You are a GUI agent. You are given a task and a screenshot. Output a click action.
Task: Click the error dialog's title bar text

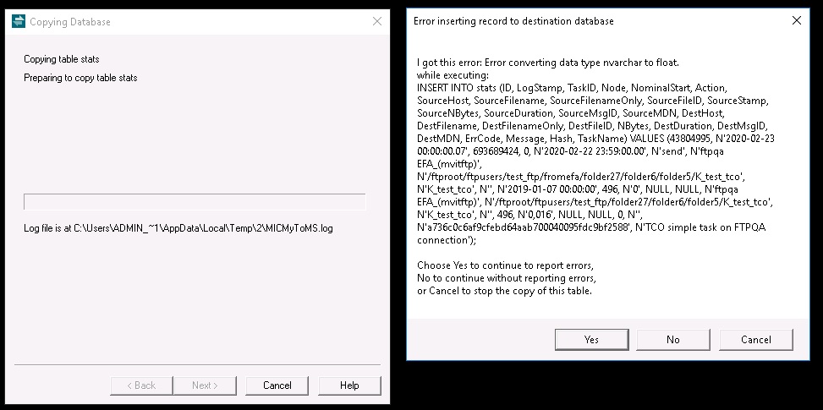(x=513, y=21)
